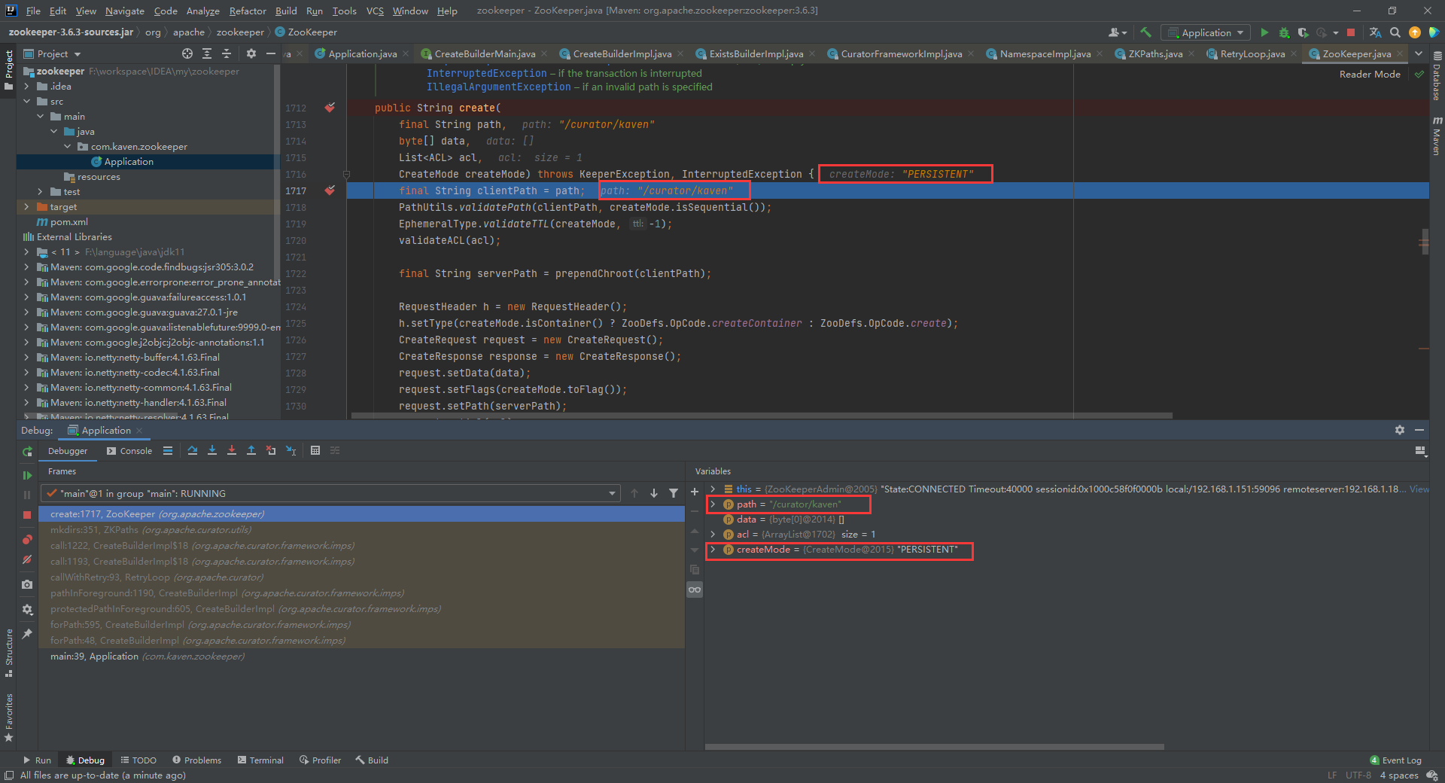Open the Terminal tool window
Screen dimensions: 1445x783
click(260, 760)
